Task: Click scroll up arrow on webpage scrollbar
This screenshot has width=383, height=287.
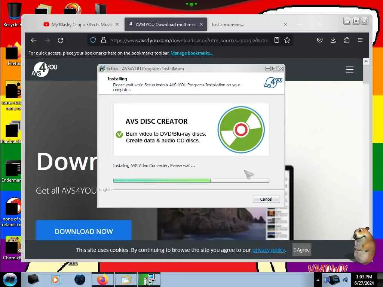Action: (366, 62)
